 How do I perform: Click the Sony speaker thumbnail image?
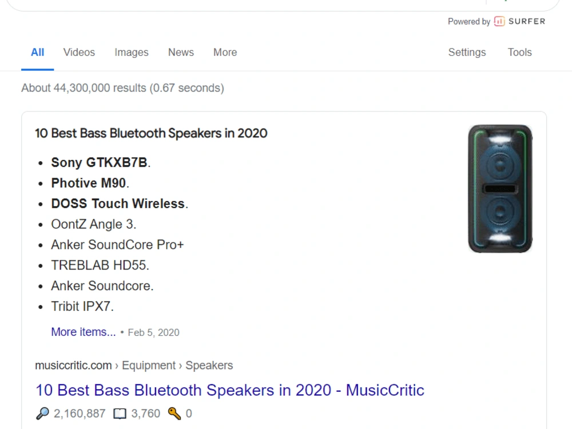pos(500,189)
